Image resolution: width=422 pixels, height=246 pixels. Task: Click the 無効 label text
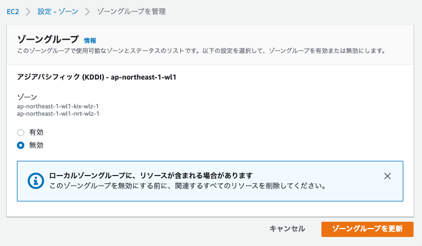click(36, 145)
